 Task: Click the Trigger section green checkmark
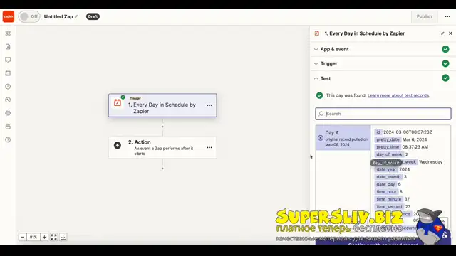[x=445, y=63]
